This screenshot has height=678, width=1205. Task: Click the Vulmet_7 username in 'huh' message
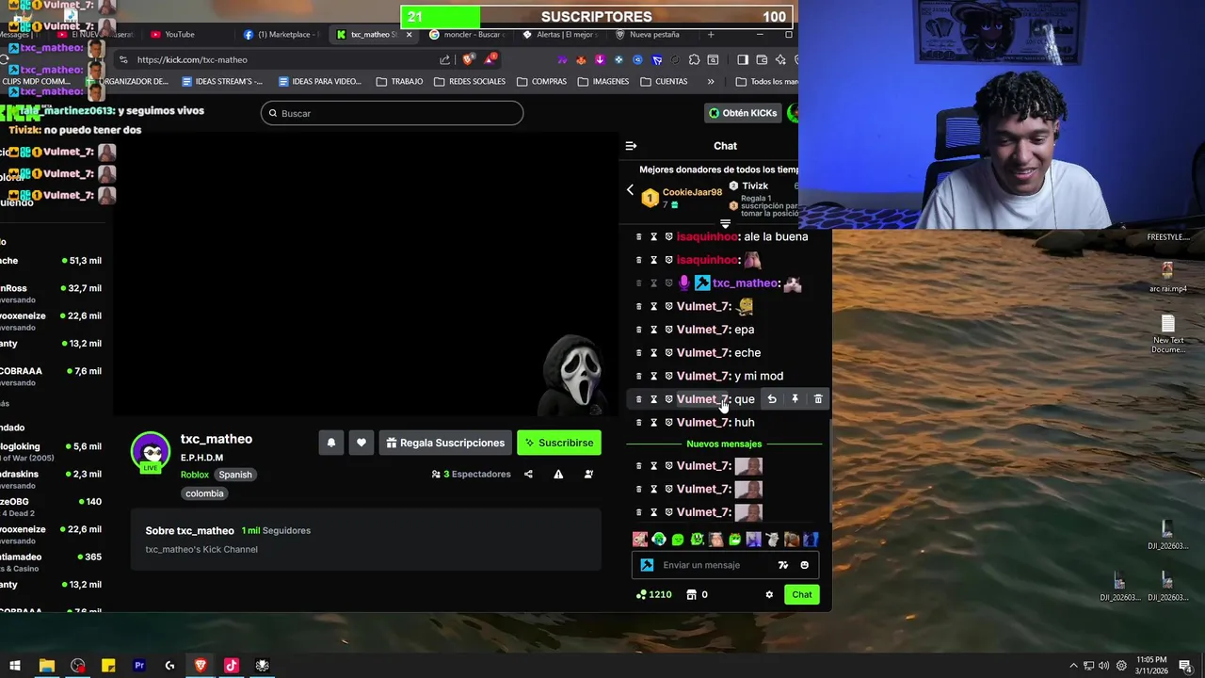[x=702, y=423]
